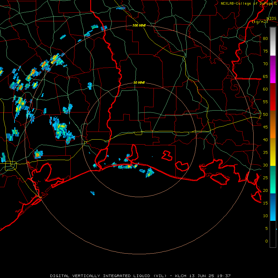The width and height of the screenshot is (278, 278).
Task: Click the 100 NMI range ring label
Action: click(x=139, y=25)
